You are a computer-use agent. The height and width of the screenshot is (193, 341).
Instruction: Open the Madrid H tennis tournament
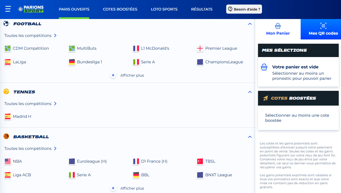22,116
